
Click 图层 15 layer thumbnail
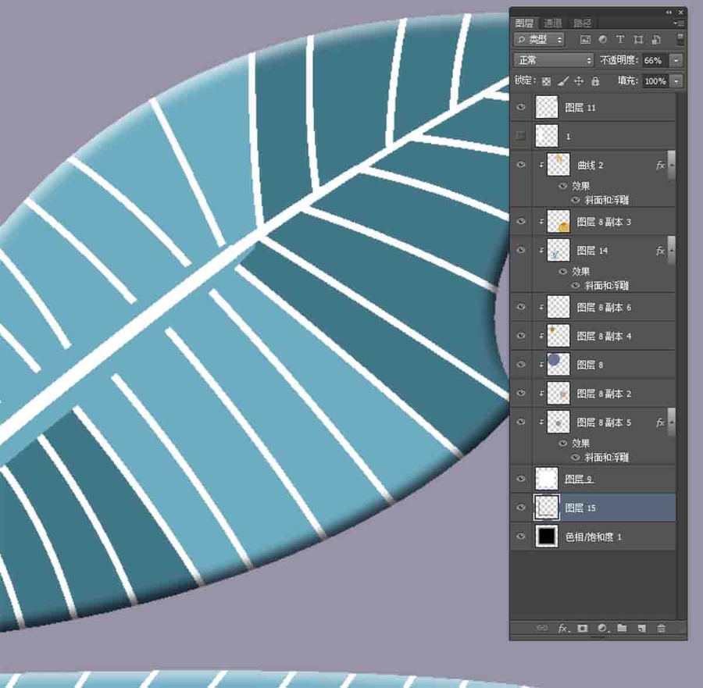[547, 508]
